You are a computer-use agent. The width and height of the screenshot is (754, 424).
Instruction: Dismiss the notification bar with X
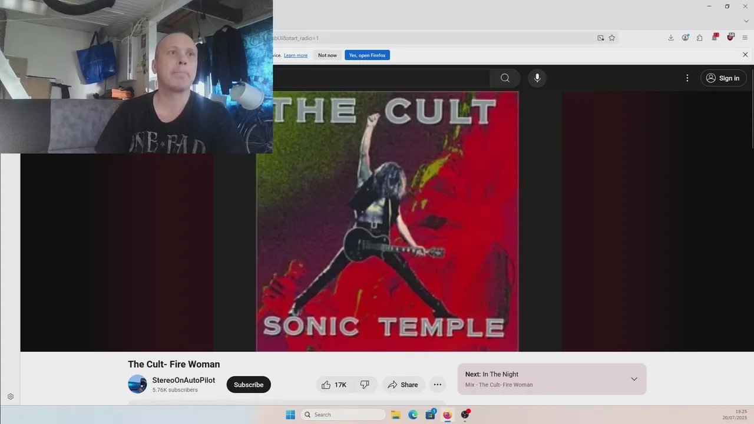745,55
